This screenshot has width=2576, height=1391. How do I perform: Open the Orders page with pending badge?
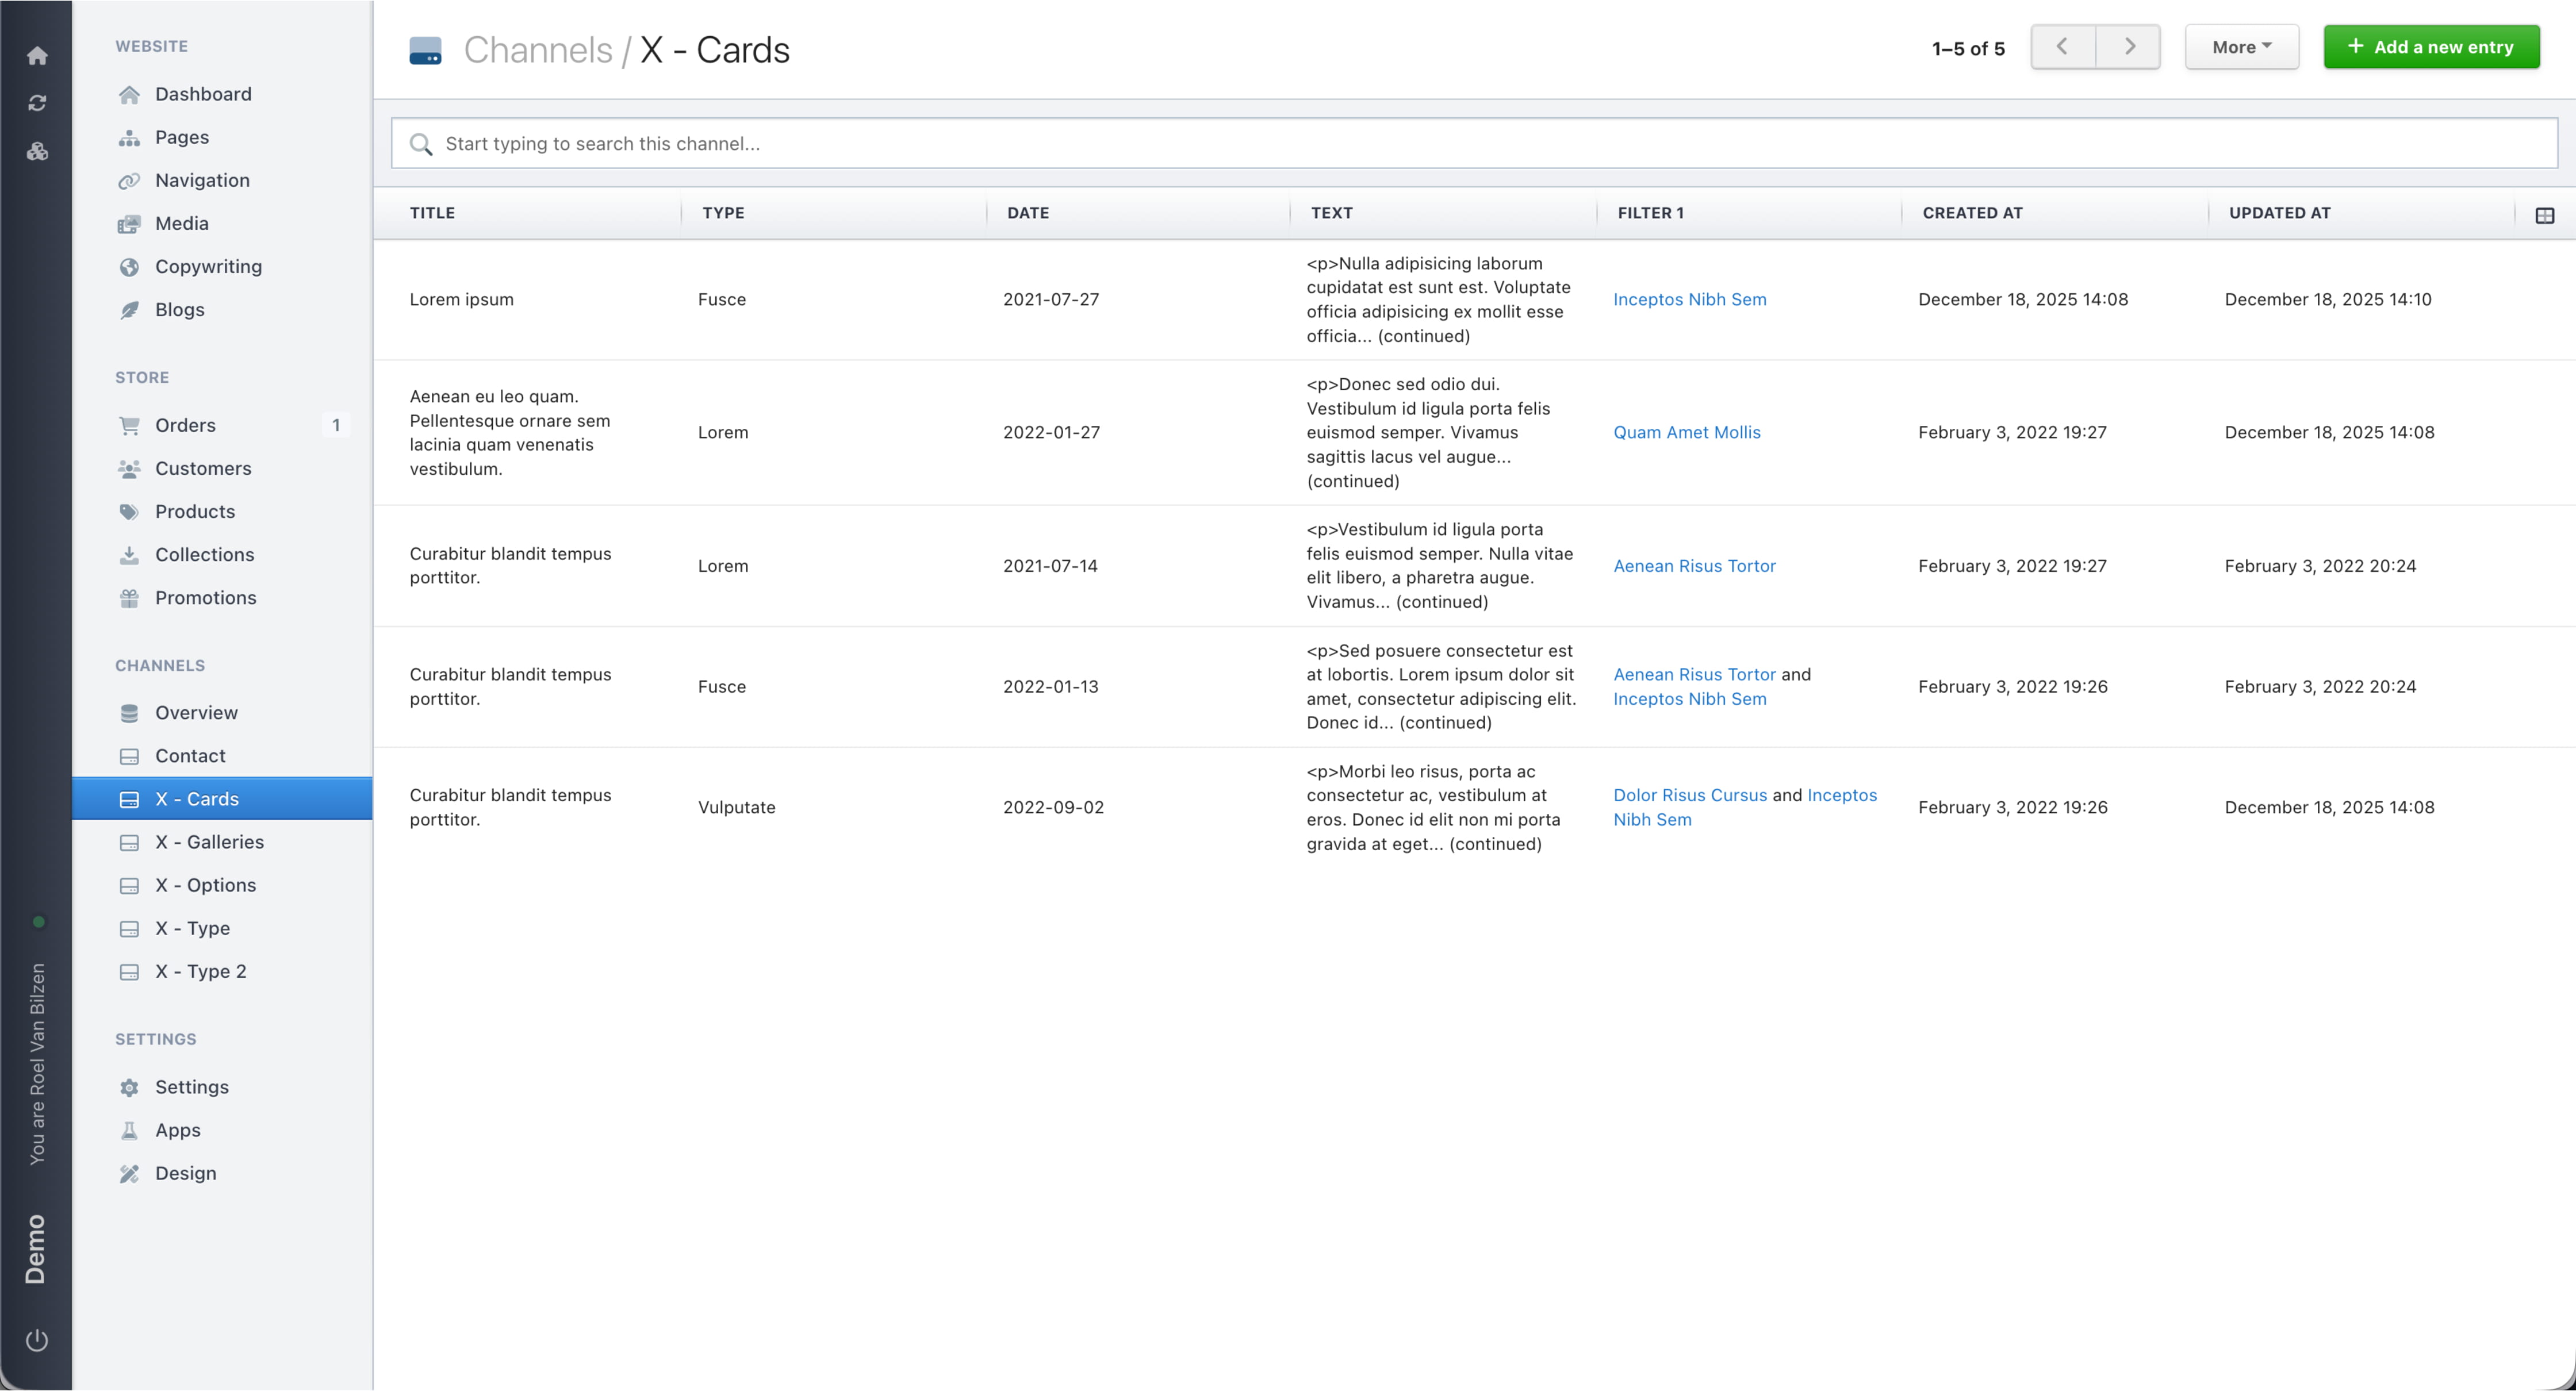click(x=186, y=425)
